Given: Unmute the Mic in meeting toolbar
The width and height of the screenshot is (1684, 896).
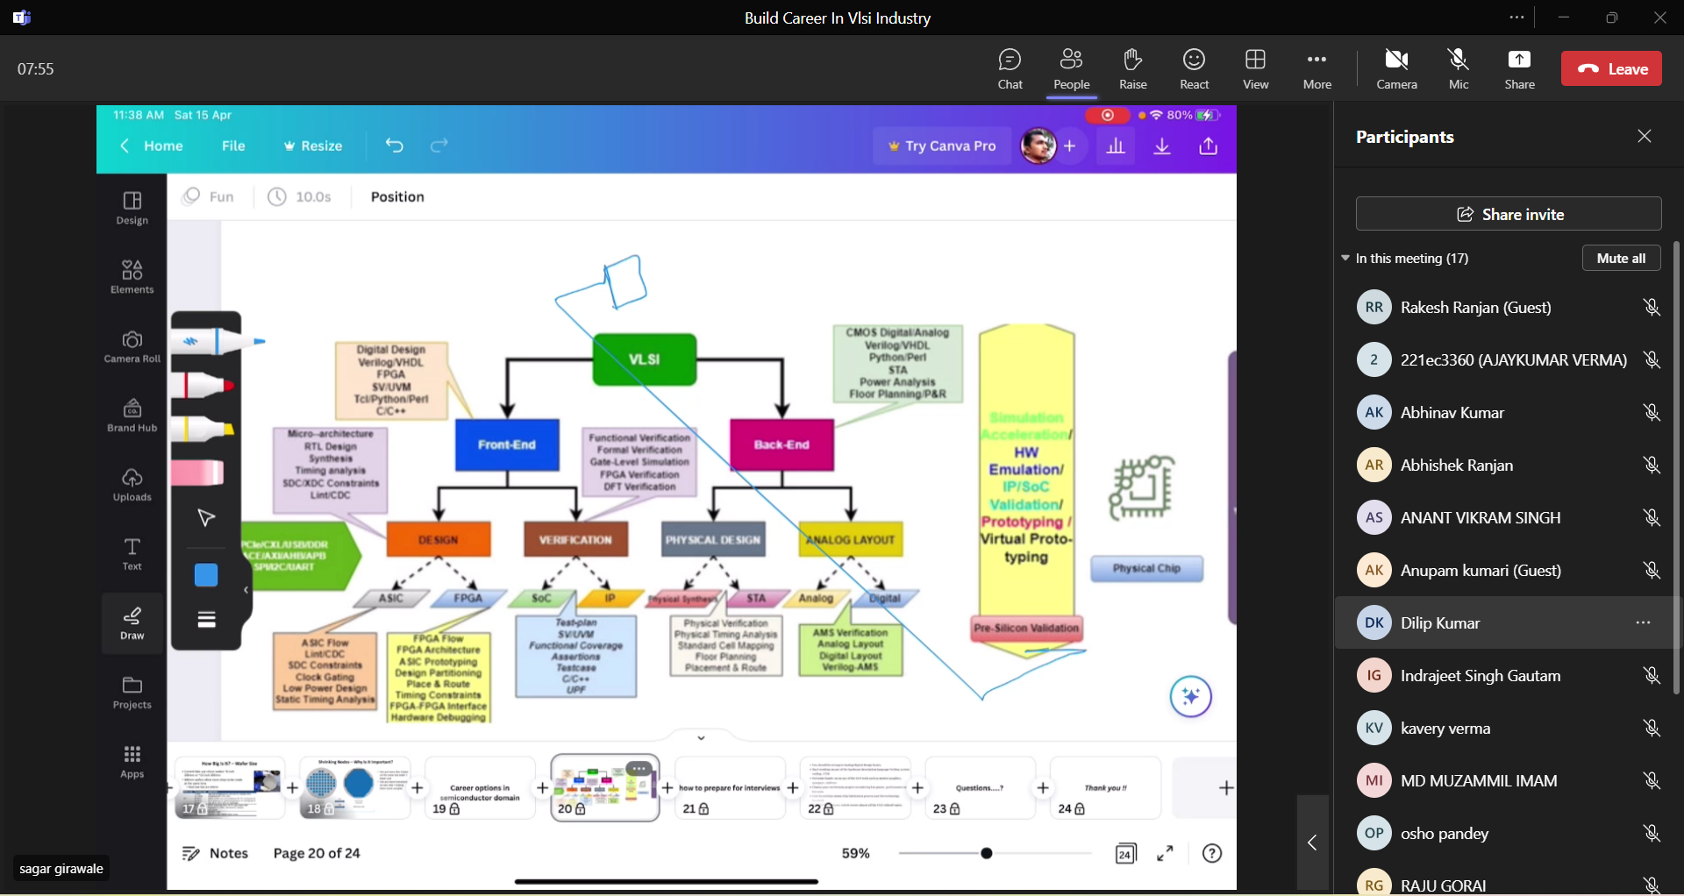Looking at the screenshot, I should click(x=1458, y=68).
